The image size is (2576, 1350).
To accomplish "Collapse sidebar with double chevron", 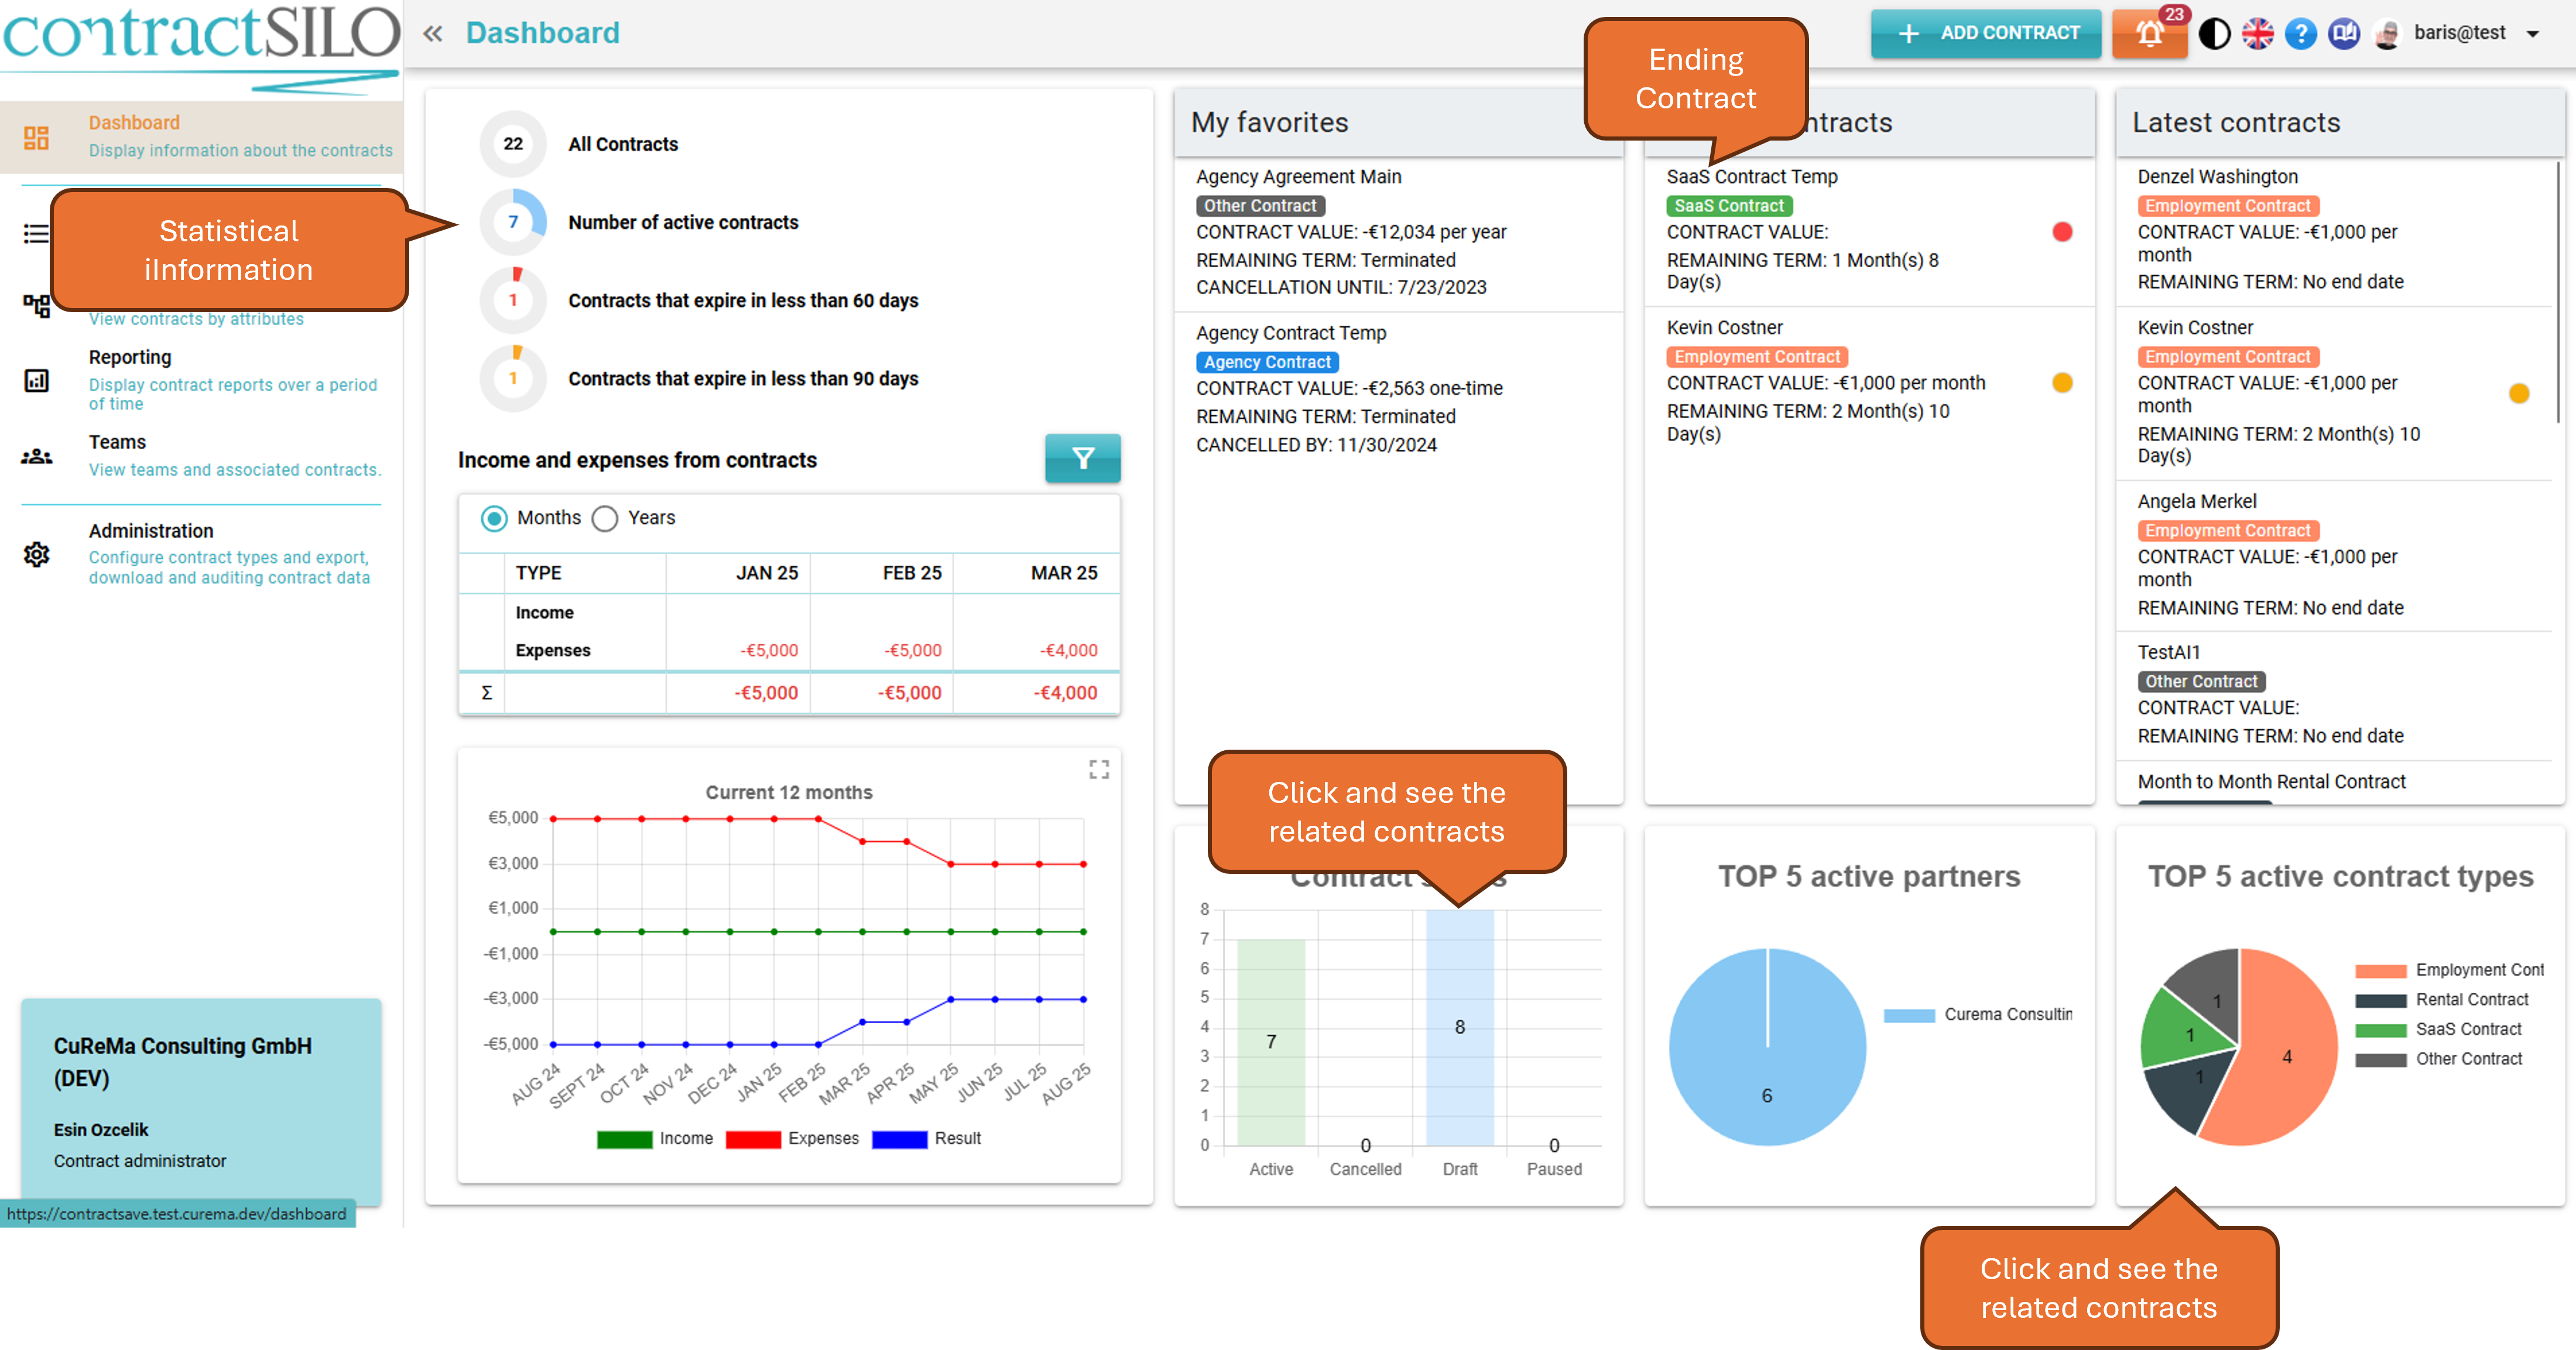I will click(432, 33).
